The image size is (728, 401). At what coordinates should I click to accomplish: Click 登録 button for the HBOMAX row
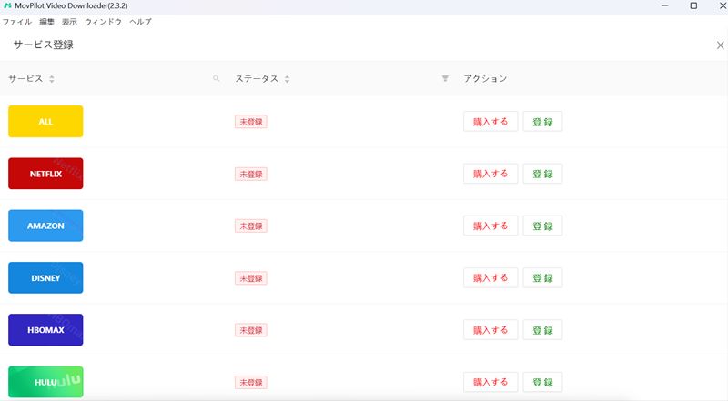pyautogui.click(x=542, y=330)
